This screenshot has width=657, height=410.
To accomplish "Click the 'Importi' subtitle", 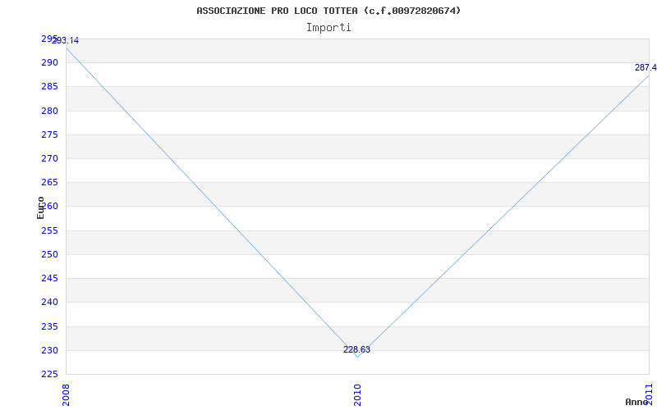I will tap(328, 28).
